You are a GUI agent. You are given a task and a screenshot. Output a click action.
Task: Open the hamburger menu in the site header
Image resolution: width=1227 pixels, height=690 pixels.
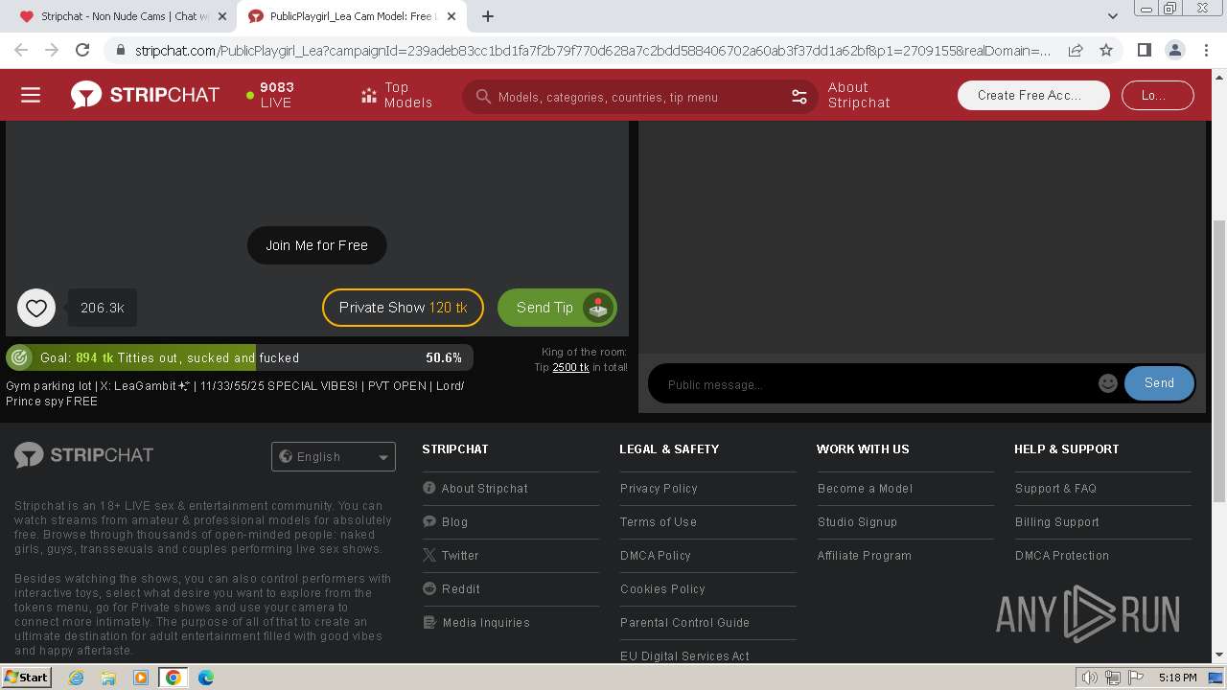pos(31,95)
